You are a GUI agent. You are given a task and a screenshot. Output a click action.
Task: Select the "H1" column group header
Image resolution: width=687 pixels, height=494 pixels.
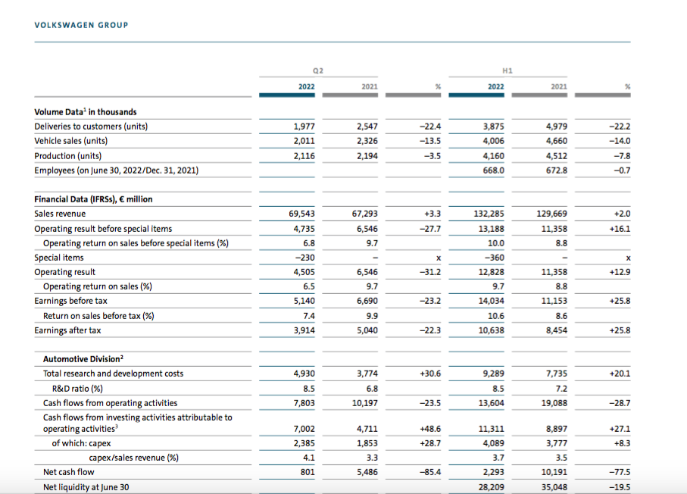click(x=507, y=70)
